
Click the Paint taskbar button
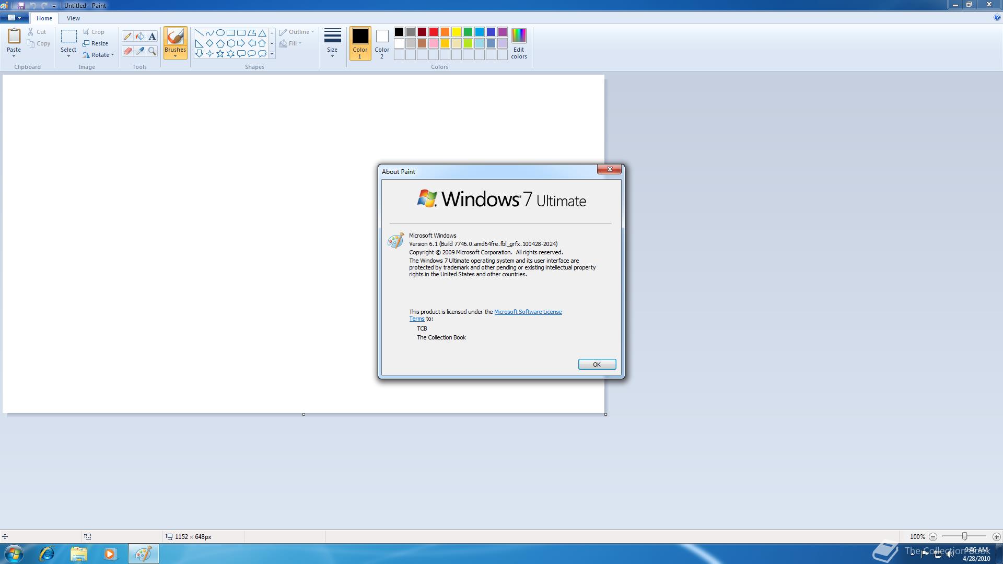point(144,554)
